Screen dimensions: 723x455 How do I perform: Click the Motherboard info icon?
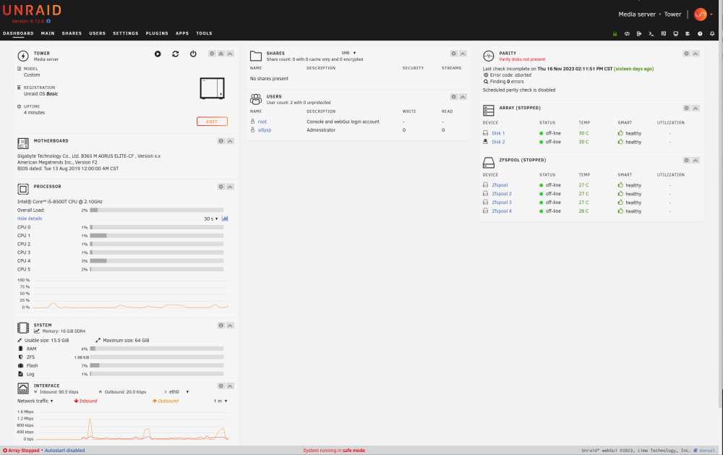tap(221, 141)
